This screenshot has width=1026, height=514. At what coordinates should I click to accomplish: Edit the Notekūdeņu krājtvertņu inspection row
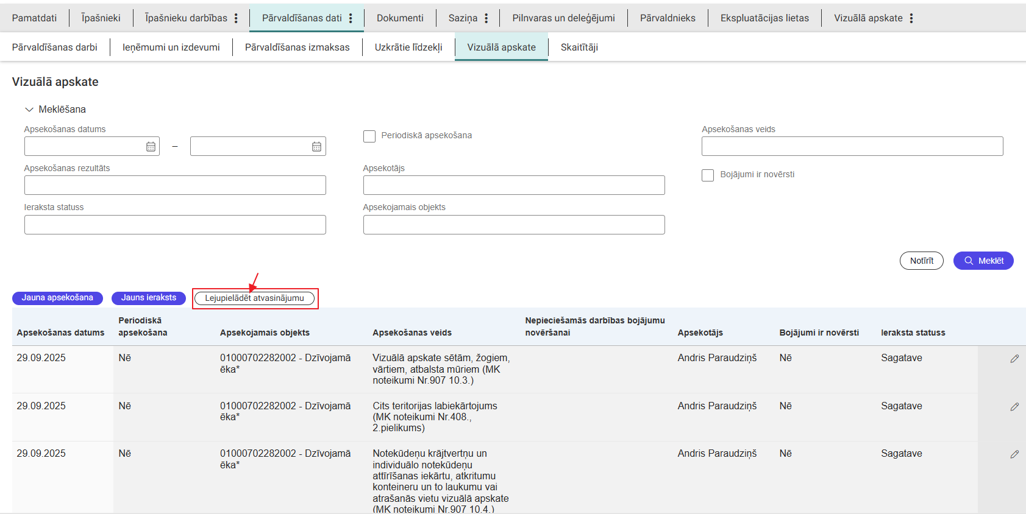coord(1014,454)
